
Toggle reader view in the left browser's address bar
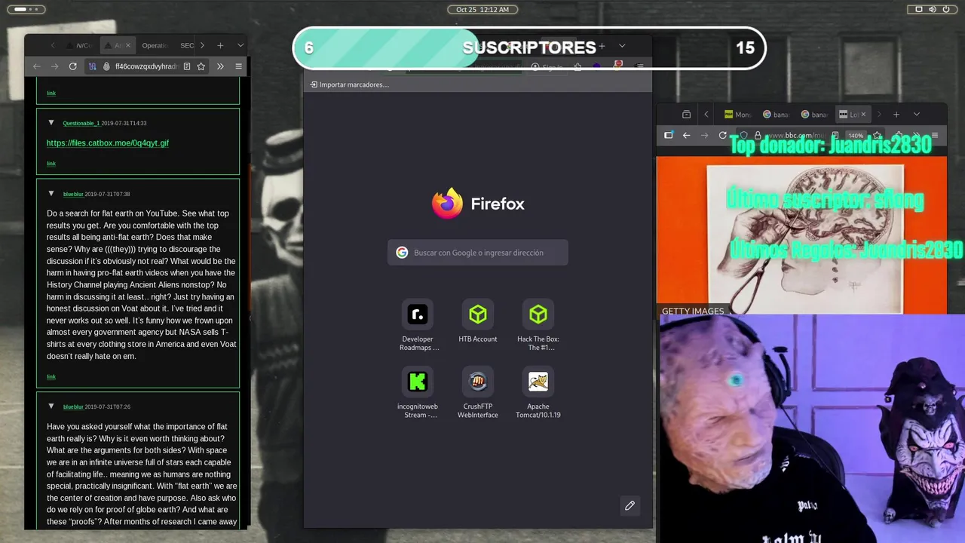[x=187, y=66]
